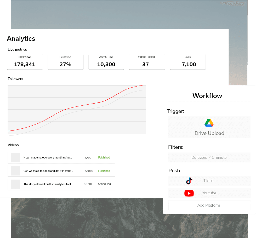The width and height of the screenshot is (256, 238).
Task: Open the Duration filter field
Action: pos(209,157)
